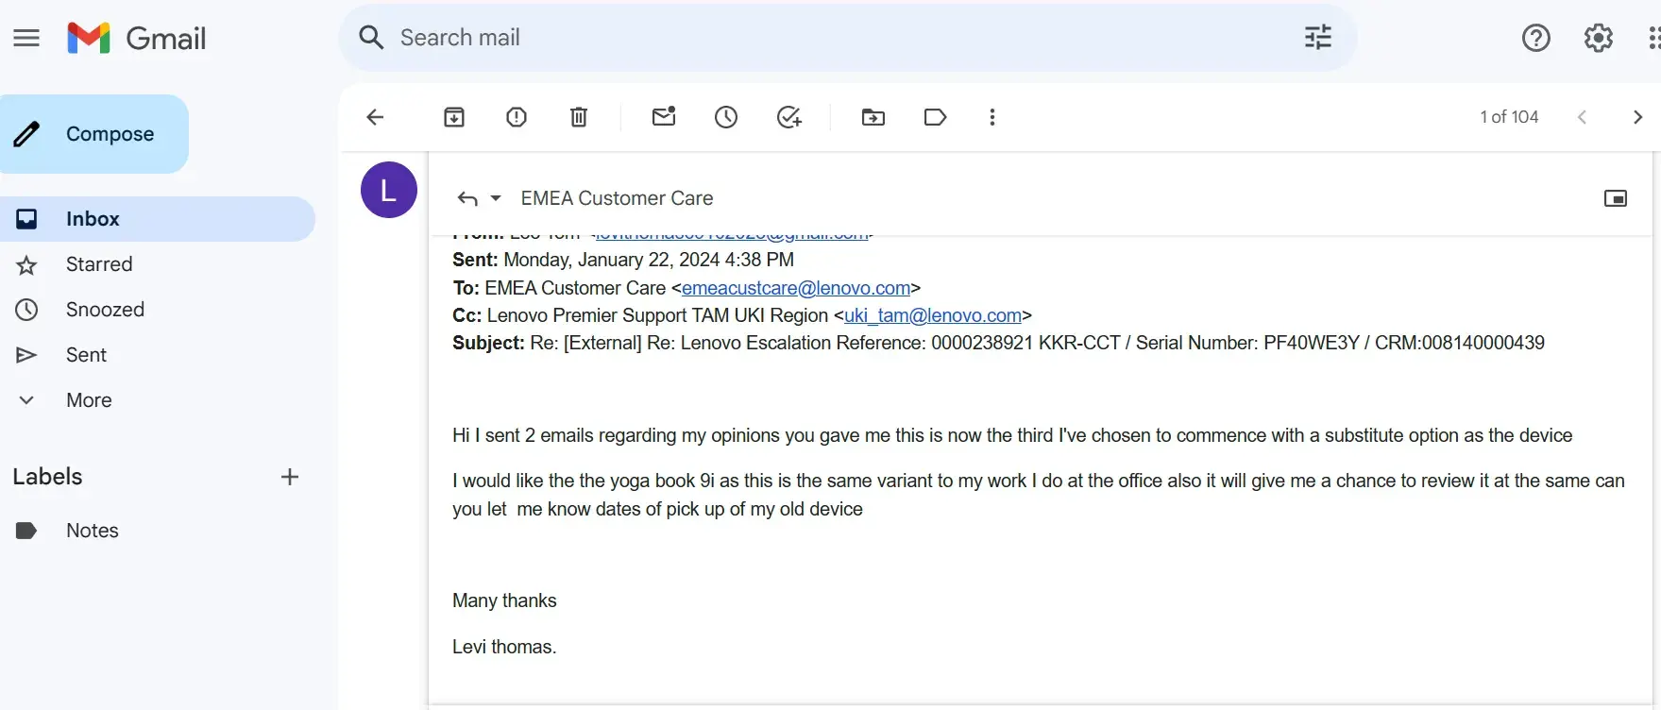The image size is (1661, 710).
Task: Open the Starred folder
Action: tap(99, 264)
